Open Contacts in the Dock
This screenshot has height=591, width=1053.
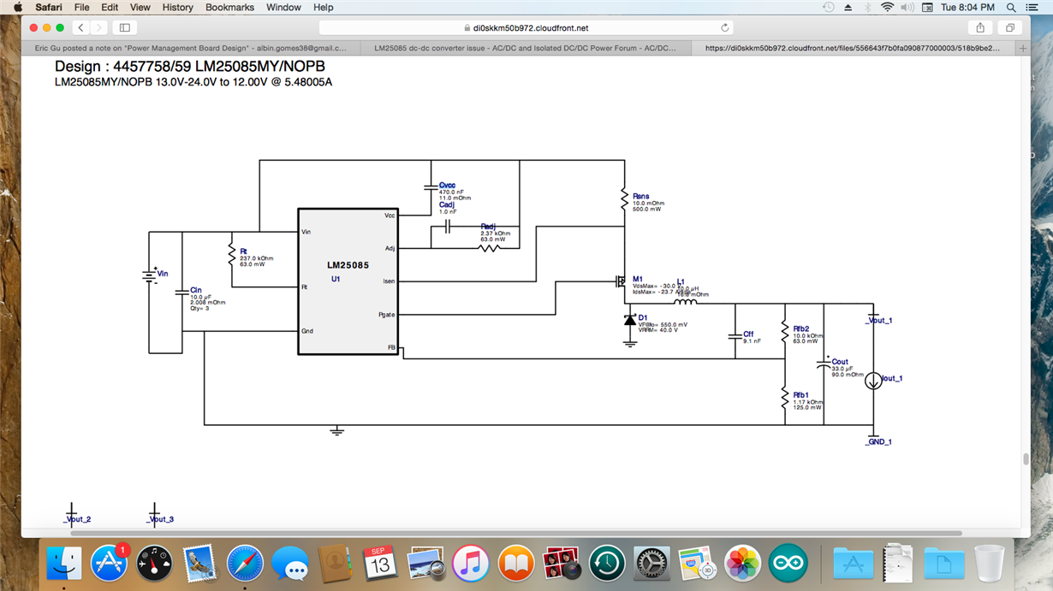pyautogui.click(x=335, y=564)
